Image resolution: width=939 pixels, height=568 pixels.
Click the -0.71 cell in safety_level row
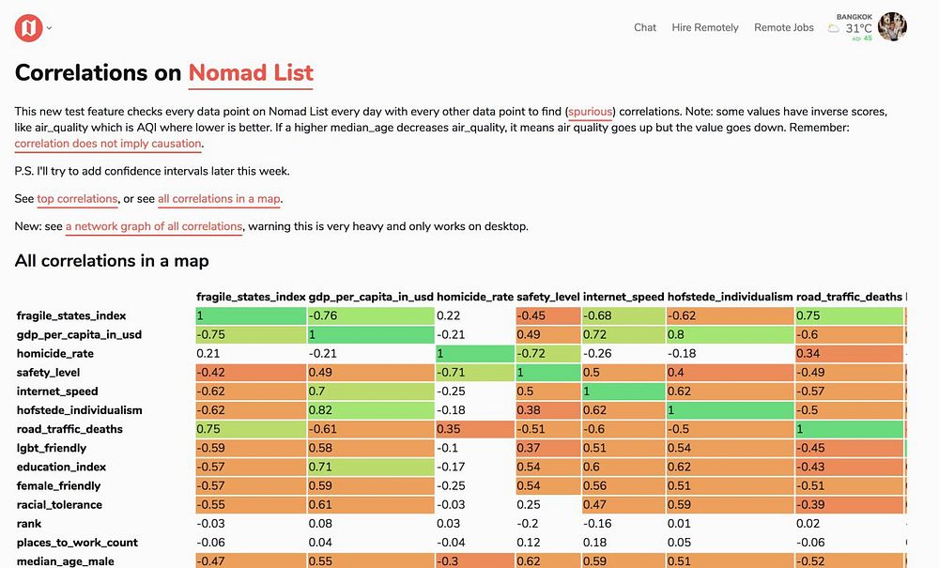(x=475, y=373)
